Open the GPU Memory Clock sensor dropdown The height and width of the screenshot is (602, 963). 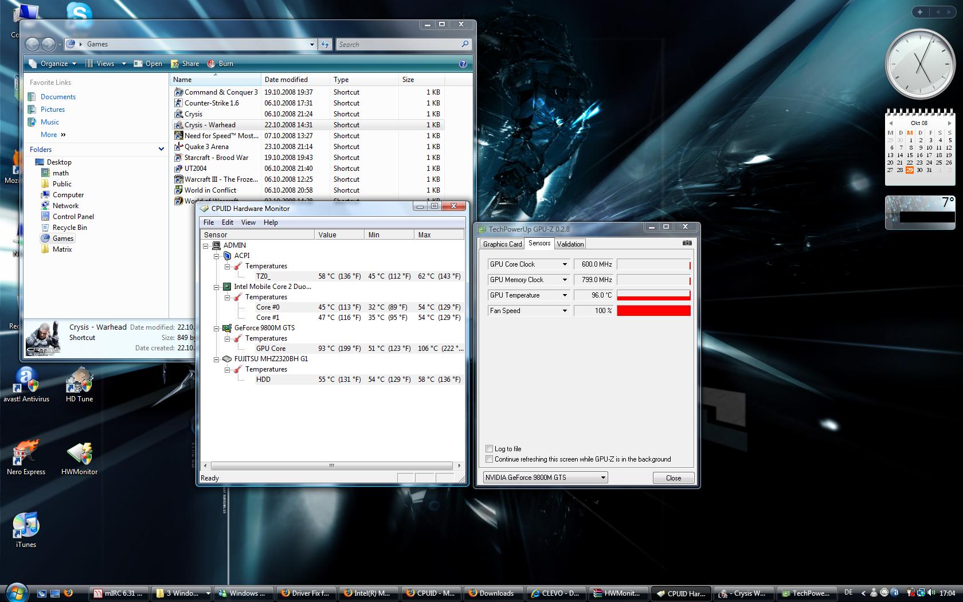pyautogui.click(x=564, y=280)
